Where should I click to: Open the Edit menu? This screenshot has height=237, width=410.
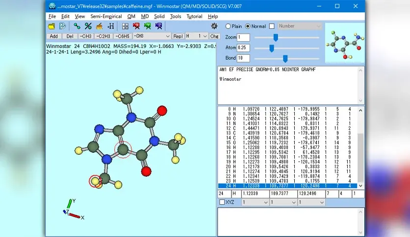tap(65, 17)
